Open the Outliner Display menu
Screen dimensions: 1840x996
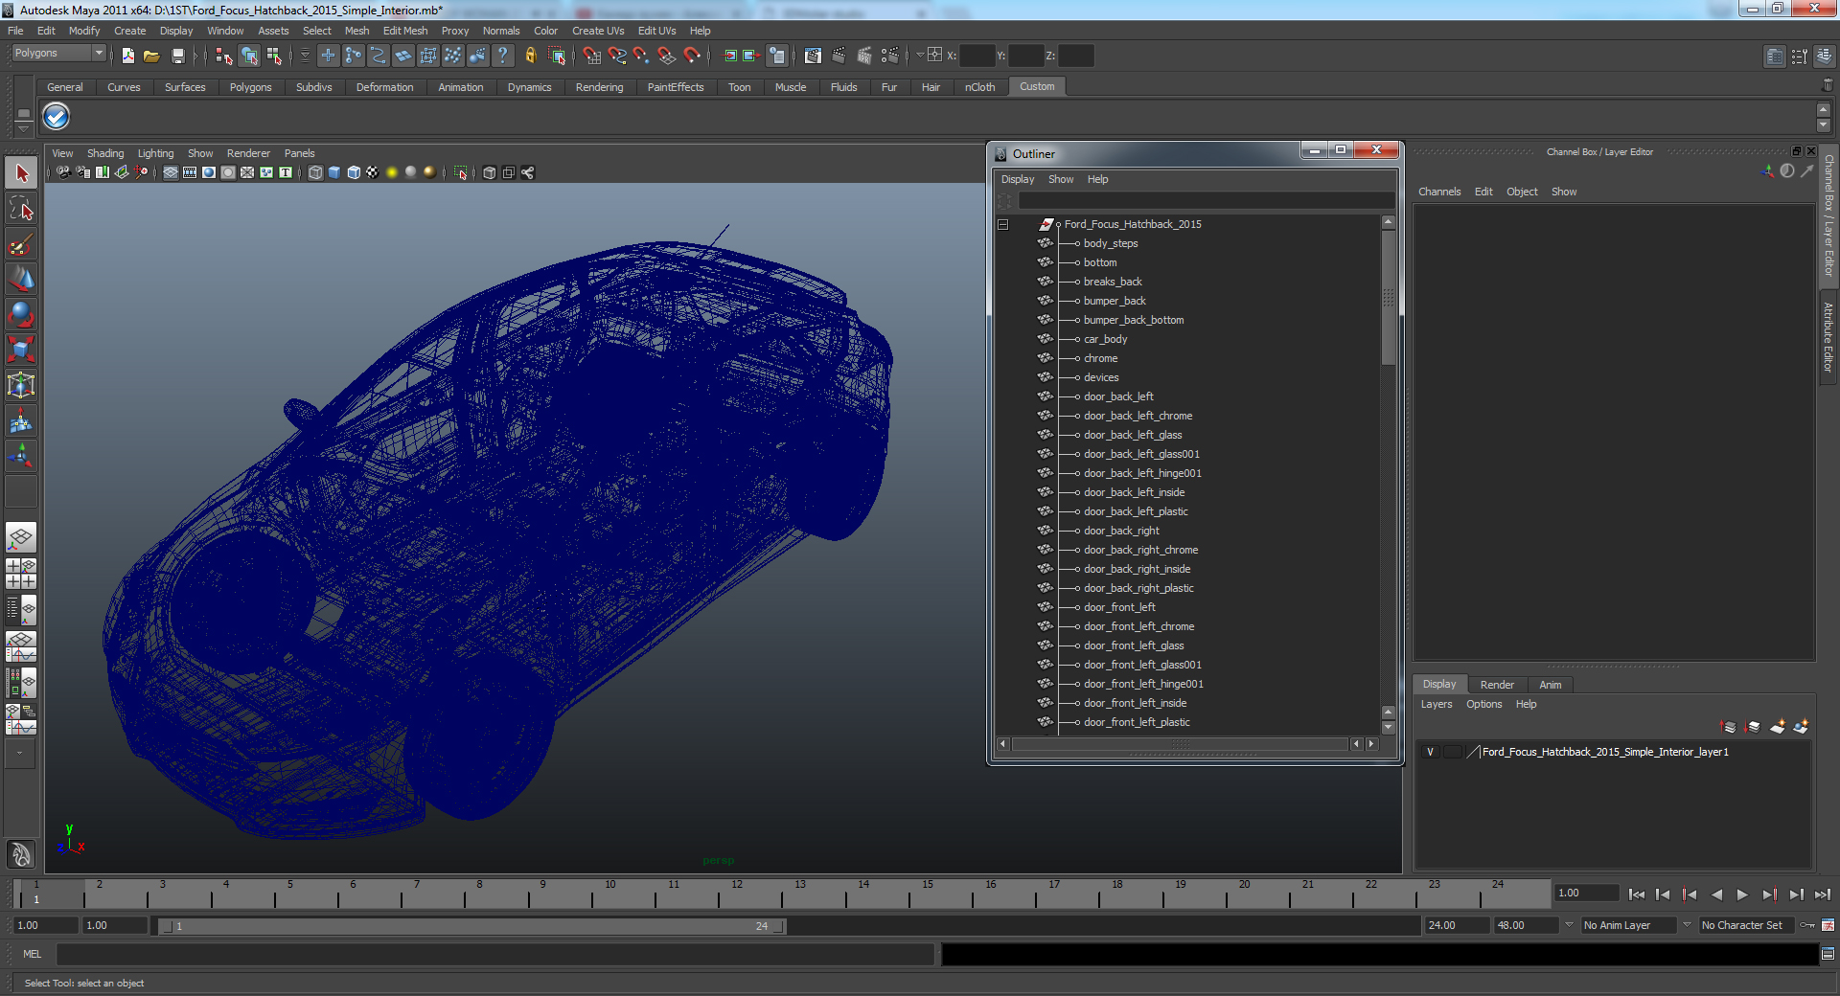pyautogui.click(x=1018, y=179)
